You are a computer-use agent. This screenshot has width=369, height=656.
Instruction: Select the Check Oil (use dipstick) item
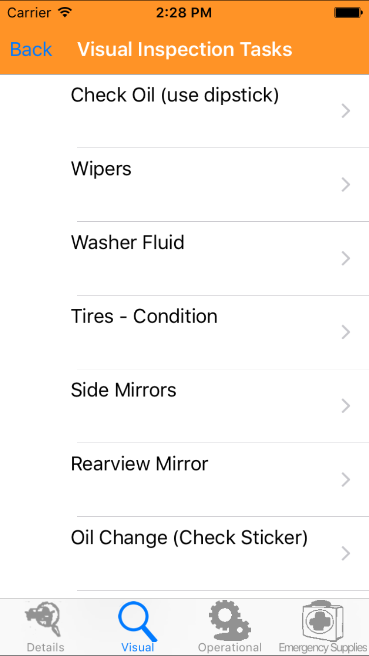point(175,95)
